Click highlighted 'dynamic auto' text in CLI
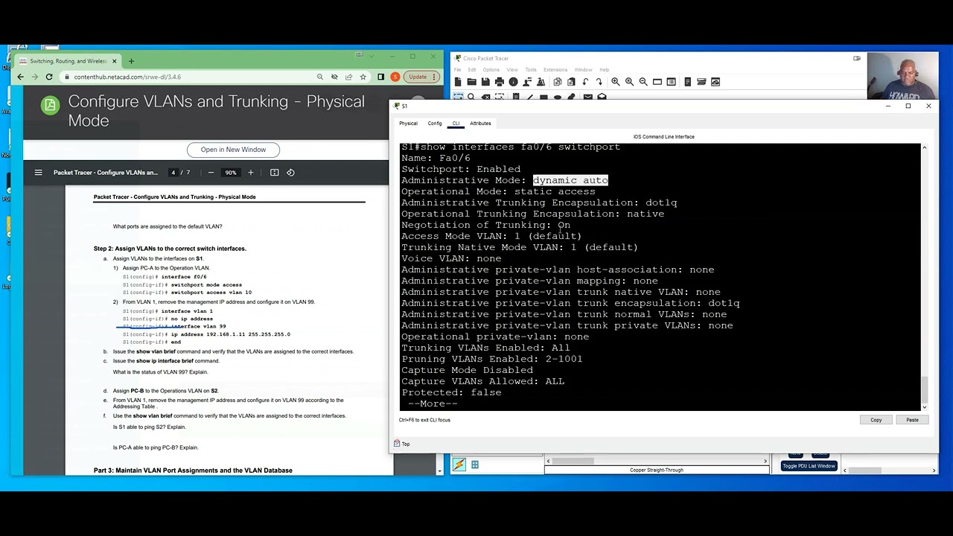953x536 pixels. [570, 180]
